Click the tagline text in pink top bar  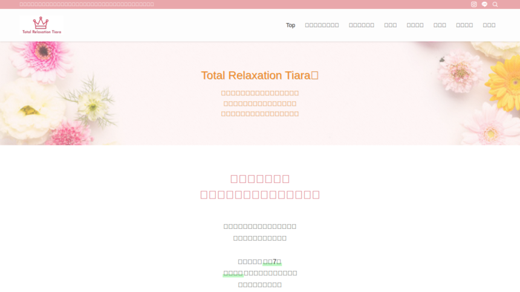(x=86, y=4)
